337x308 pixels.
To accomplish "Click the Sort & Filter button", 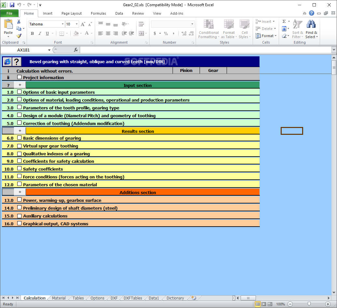I will [298, 29].
